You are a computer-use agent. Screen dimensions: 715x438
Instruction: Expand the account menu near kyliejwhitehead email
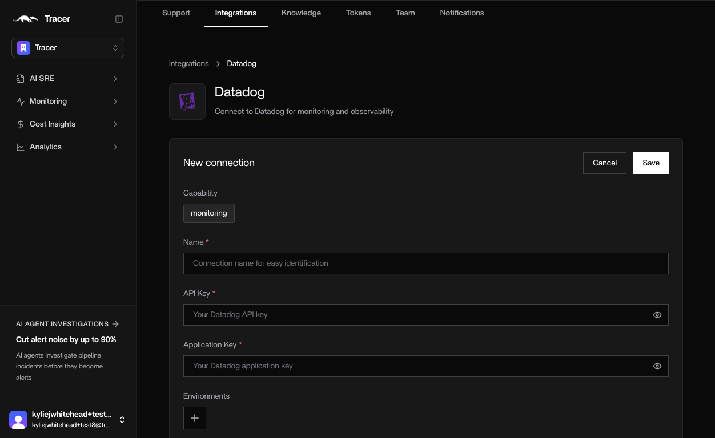point(122,419)
